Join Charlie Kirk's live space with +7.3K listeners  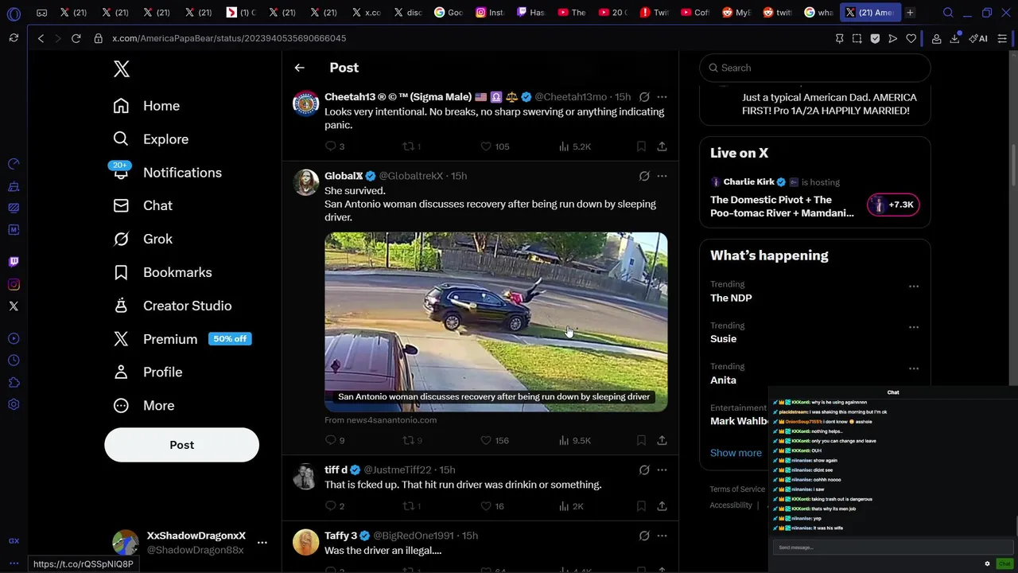[x=893, y=205]
